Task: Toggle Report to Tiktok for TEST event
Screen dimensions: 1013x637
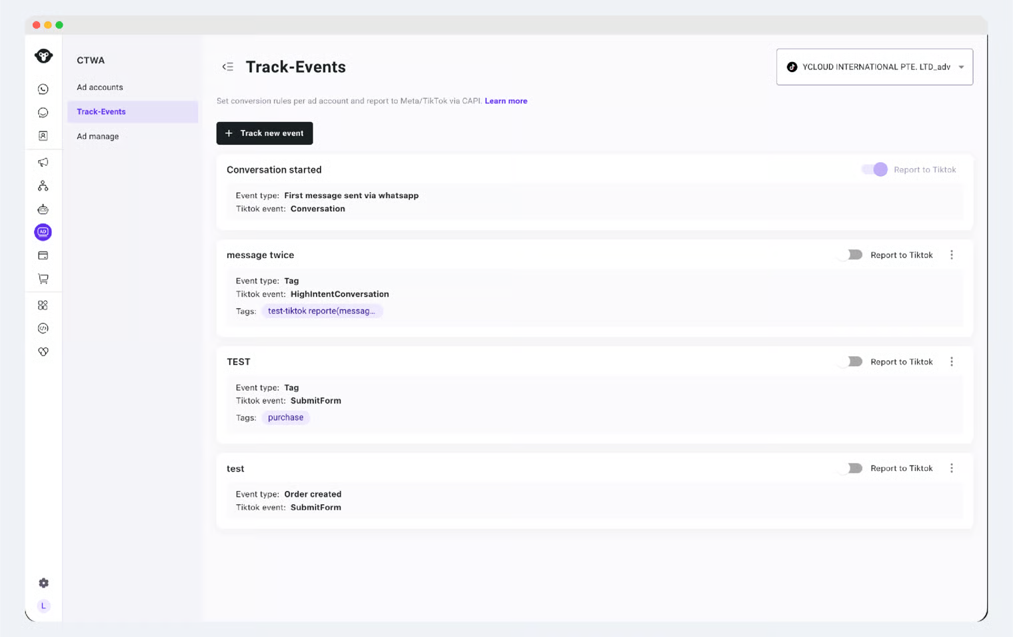Action: 851,362
